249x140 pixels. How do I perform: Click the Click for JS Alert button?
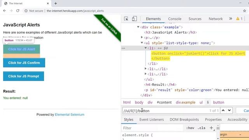point(22,49)
